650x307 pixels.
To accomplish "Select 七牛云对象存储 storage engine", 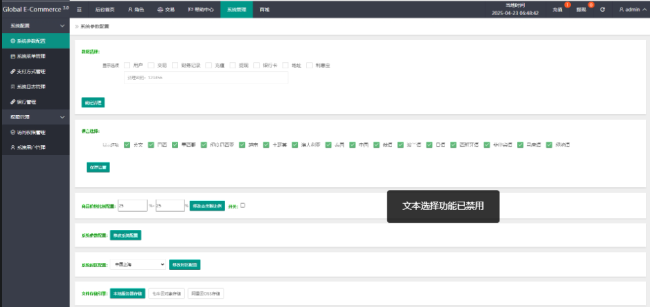I will click(166, 293).
